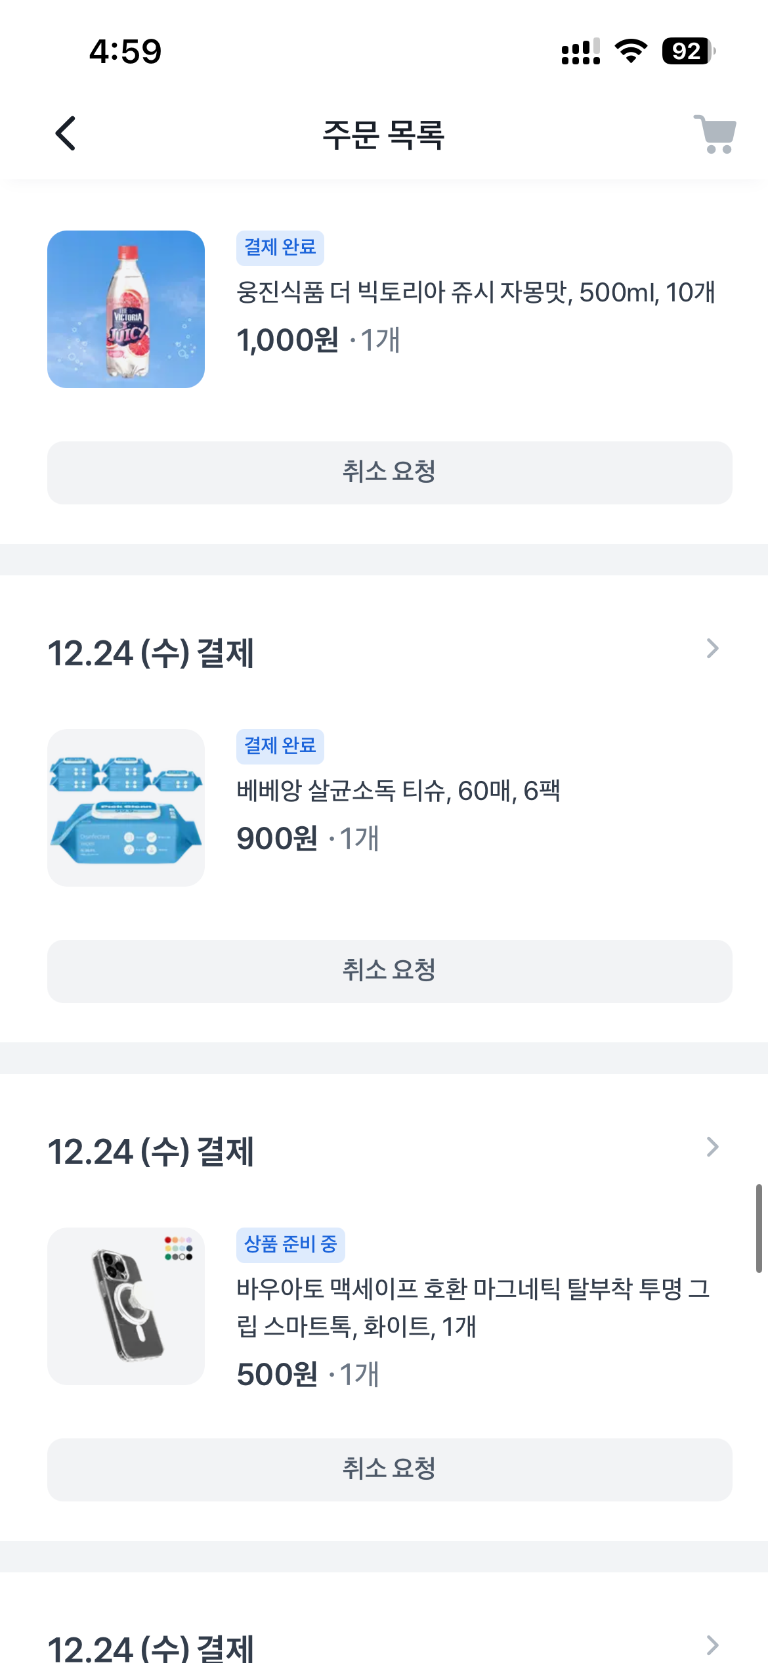Tap the 결제 완료 badge above 베베앙 tissue
The height and width of the screenshot is (1663, 768).
pyautogui.click(x=280, y=746)
